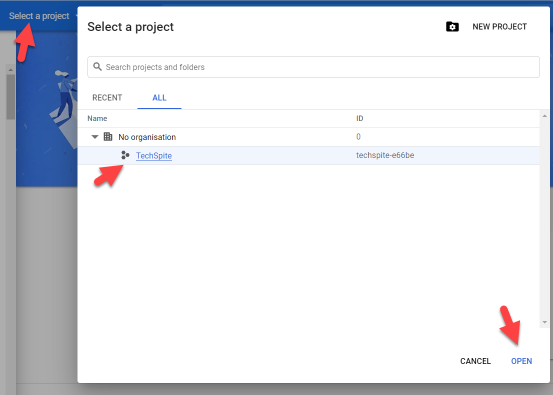Click the techspite-e66be project ID cell
The image size is (553, 395).
tap(385, 155)
